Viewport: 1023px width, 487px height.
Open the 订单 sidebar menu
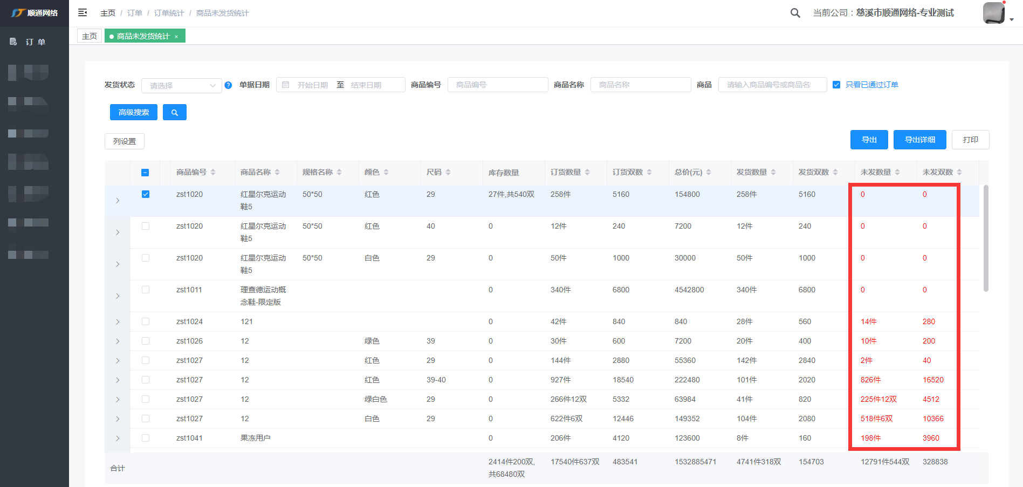tap(35, 42)
